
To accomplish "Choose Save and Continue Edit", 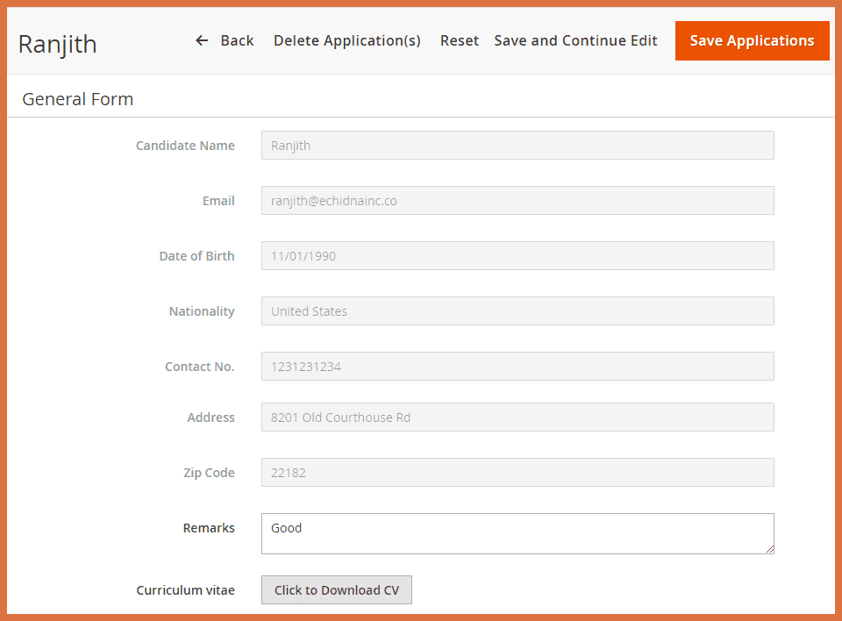I will pos(575,40).
